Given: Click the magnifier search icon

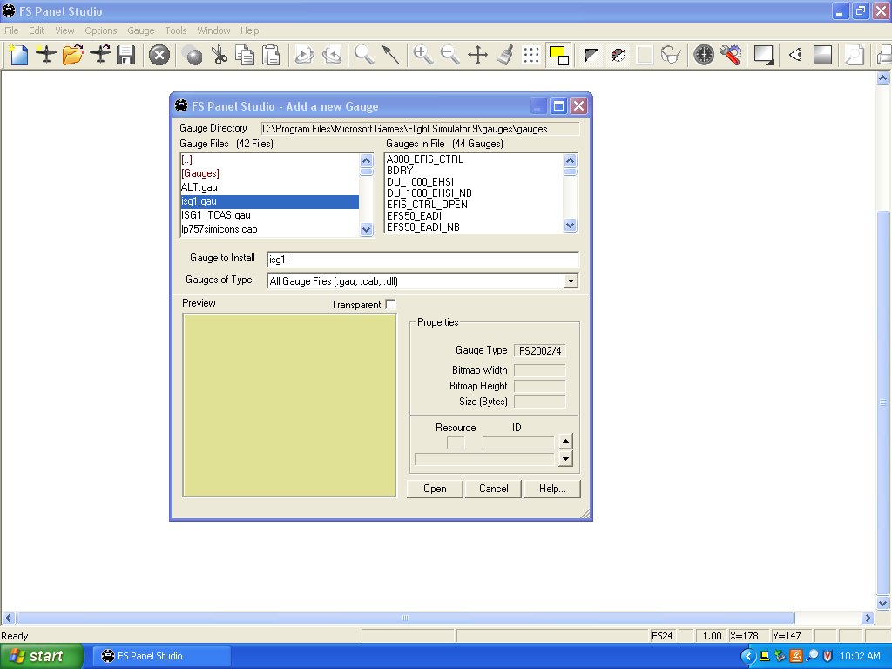Looking at the screenshot, I should click(x=364, y=55).
